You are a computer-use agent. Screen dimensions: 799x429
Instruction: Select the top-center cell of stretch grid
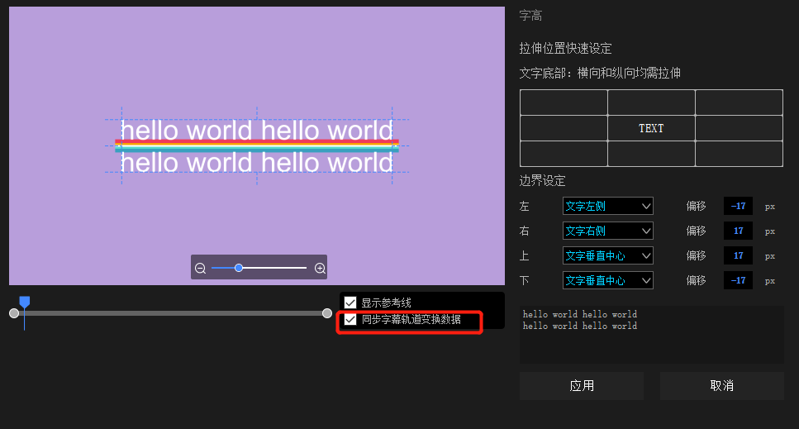point(651,102)
